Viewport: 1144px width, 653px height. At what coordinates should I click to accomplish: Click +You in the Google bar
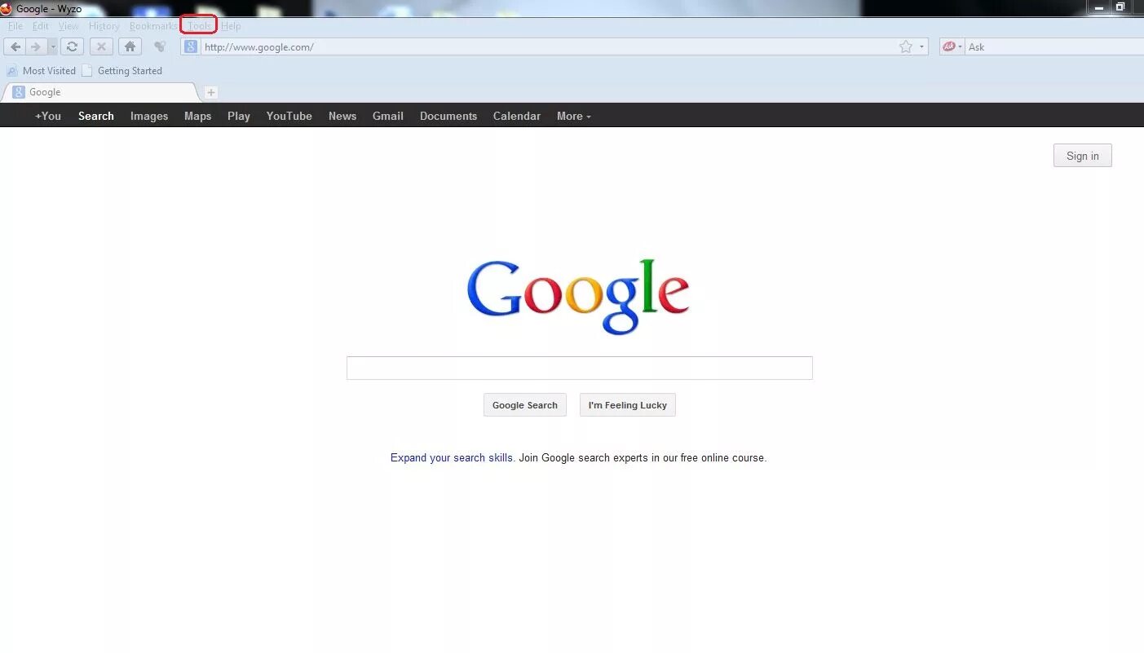(x=48, y=116)
